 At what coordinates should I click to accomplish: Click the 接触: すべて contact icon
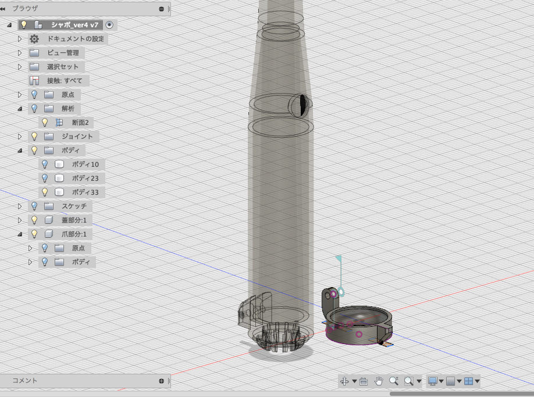34,81
